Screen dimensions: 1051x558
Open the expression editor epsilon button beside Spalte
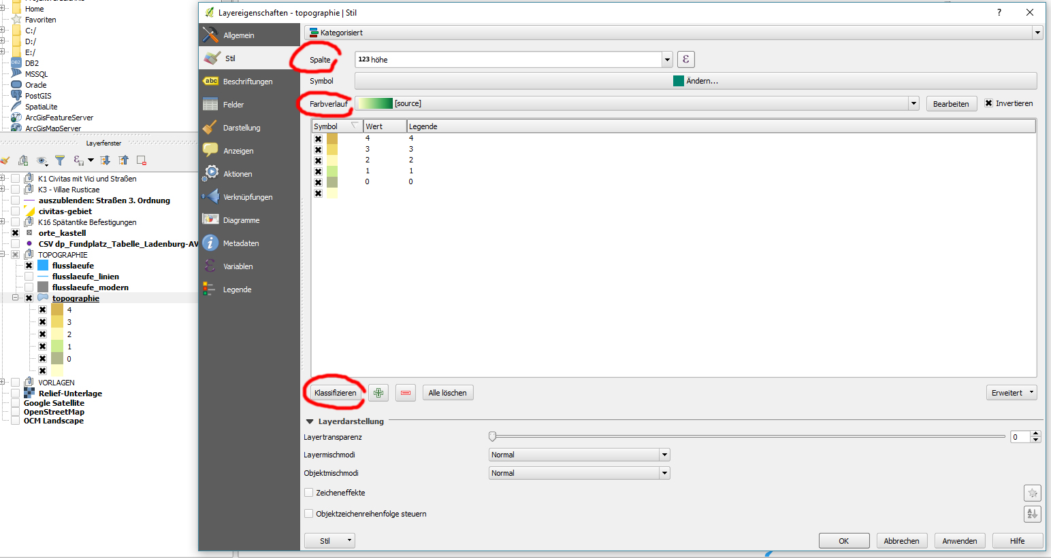pos(685,59)
